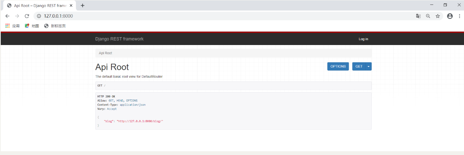Click the browser forward arrow

tap(17, 16)
